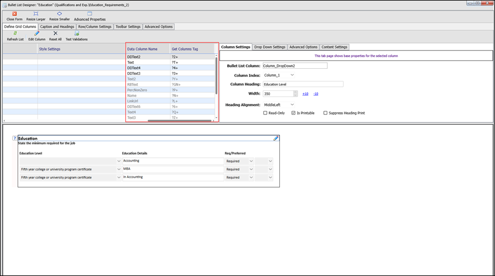
Task: Uncheck the Is Printable checkbox
Action: click(293, 113)
